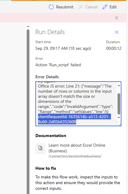The image size is (128, 194).
Task: Close the Run Details panel
Action: pos(117,32)
